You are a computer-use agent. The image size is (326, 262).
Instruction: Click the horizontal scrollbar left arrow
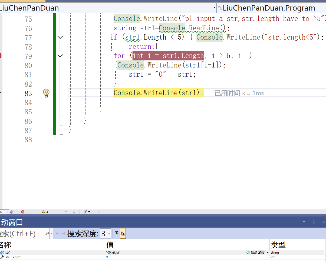coord(99,212)
